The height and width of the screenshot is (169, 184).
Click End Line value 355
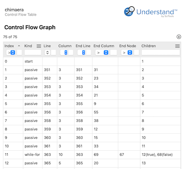tap(79, 104)
